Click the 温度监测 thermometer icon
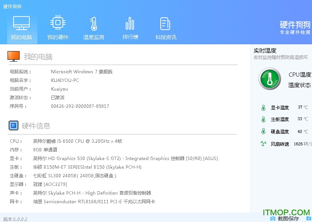This screenshot has height=222, width=312. [x=93, y=23]
